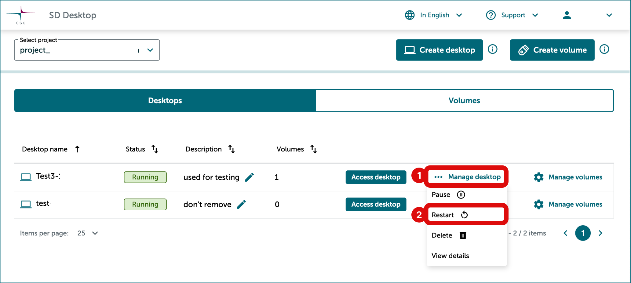Click page number 1 button
This screenshot has height=283, width=631.
(583, 233)
